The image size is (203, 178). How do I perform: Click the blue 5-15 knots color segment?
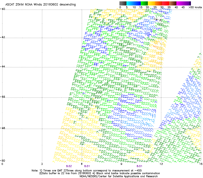[134, 3]
